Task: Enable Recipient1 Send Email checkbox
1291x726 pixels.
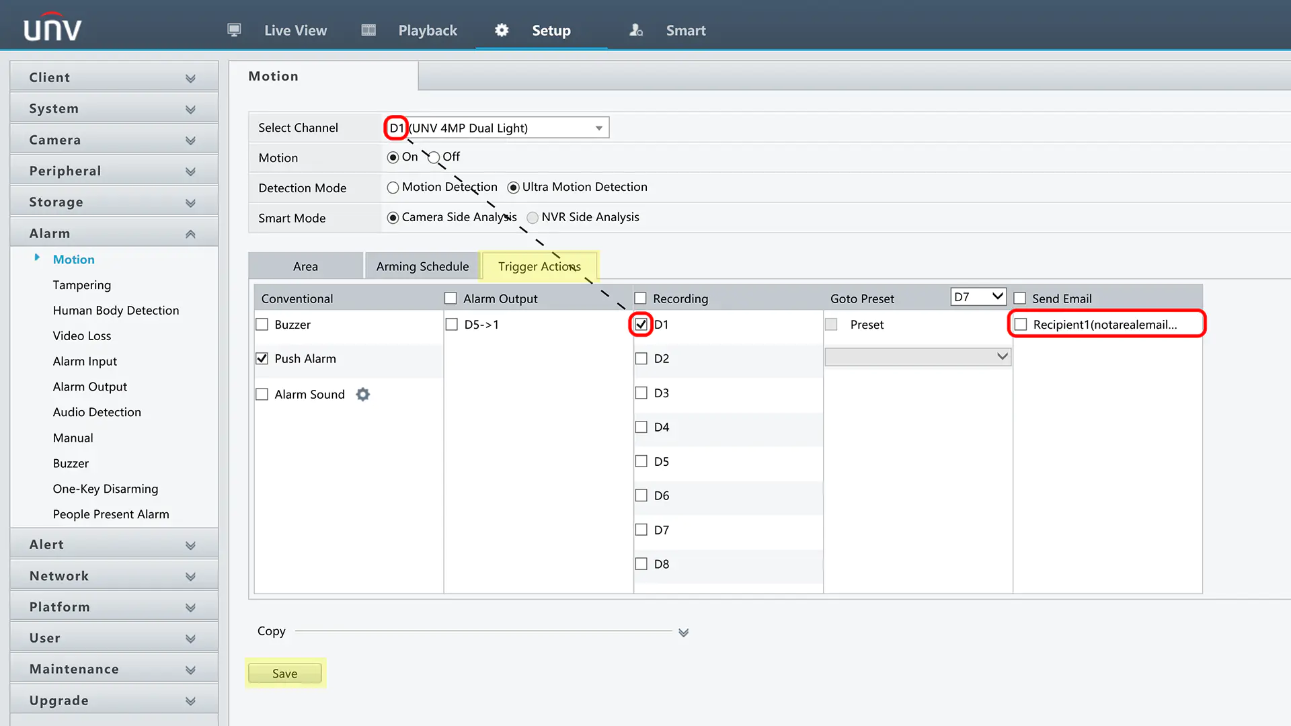Action: (1021, 325)
